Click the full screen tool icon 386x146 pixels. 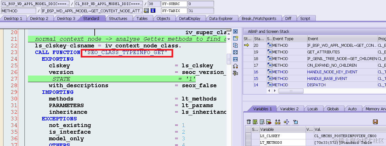(235, 52)
